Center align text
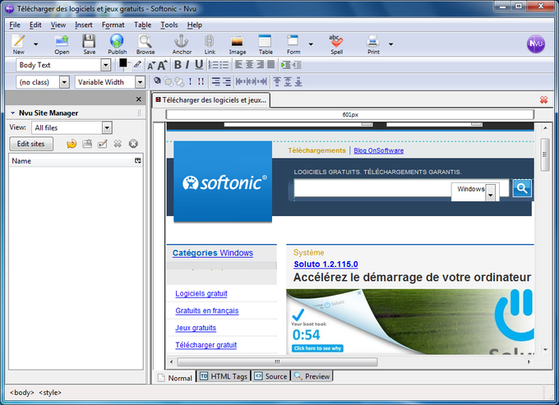The width and height of the screenshot is (559, 405). pos(250,64)
